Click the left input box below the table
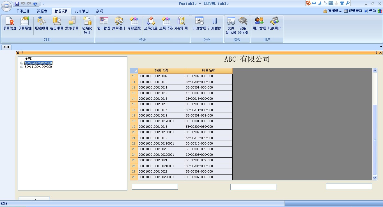Viewport: 383px width, 207px height. point(155,187)
